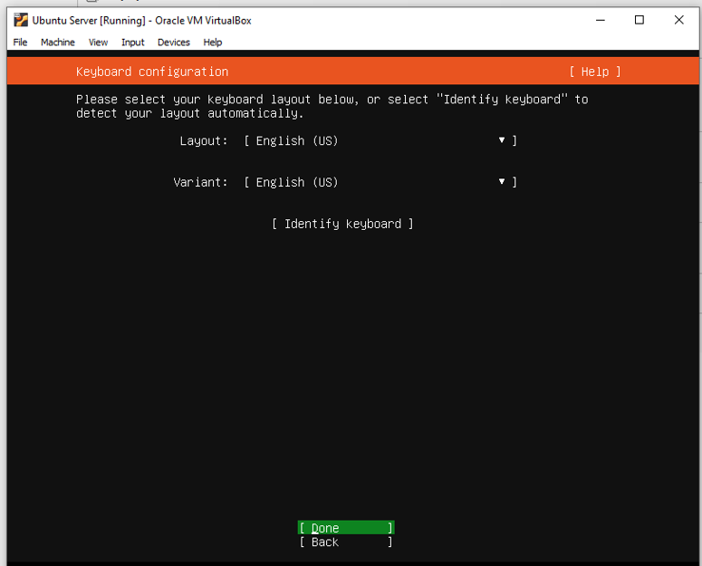
Task: Close the Ubuntu Server VM window
Action: point(678,20)
